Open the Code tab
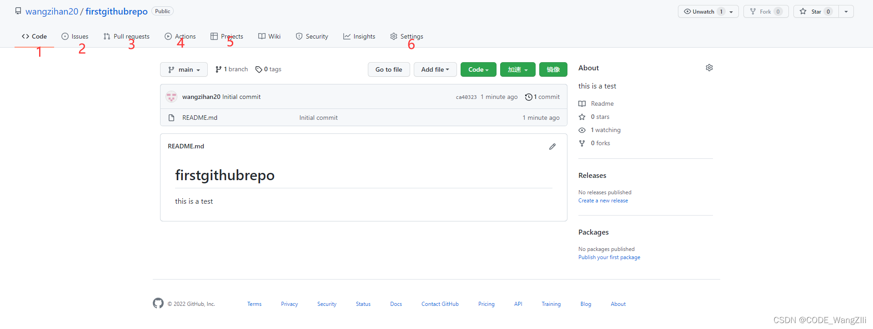 [x=34, y=36]
